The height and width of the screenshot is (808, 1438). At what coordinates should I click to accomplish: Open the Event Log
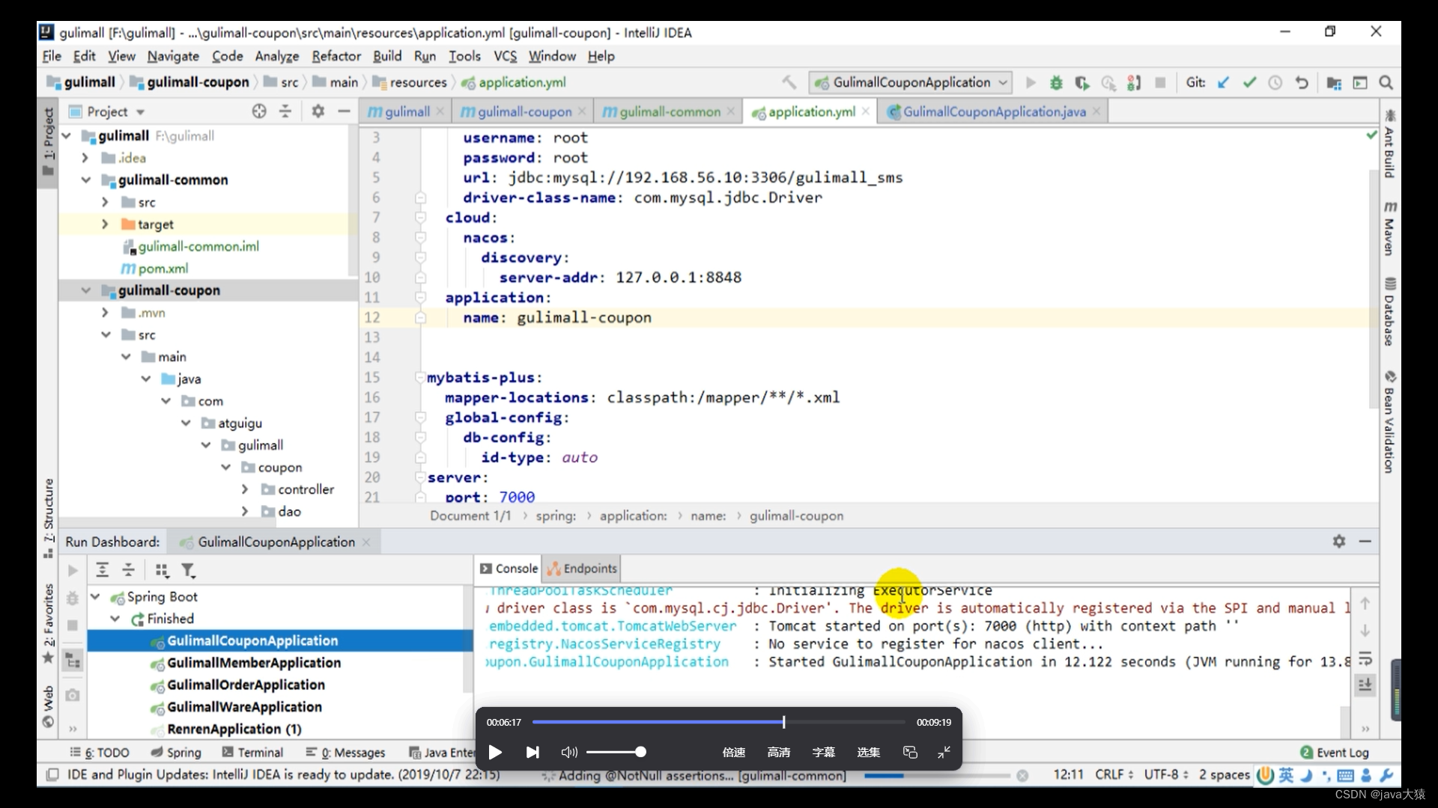(1335, 753)
